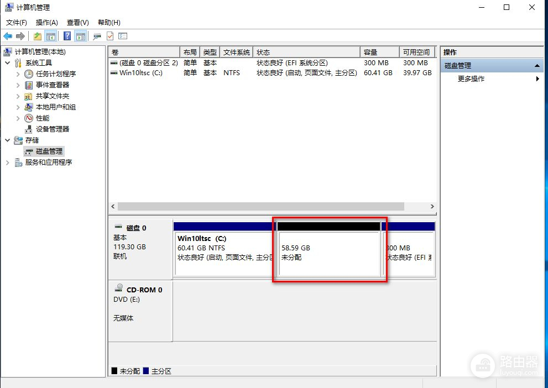Sort by the 容量 column header
The height and width of the screenshot is (388, 548).
379,53
